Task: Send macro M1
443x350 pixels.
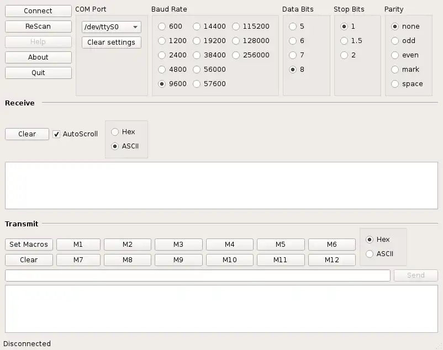Action: [78, 245]
